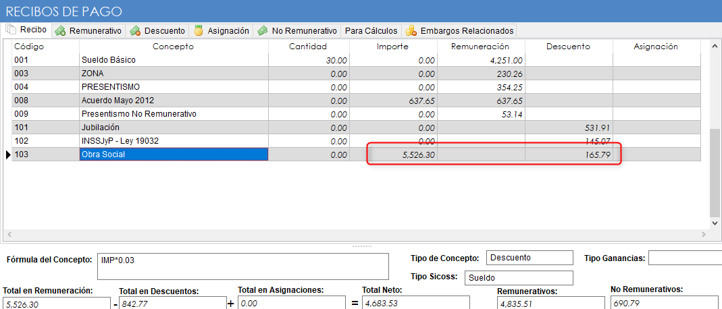Switch to the Para Cálculos tab
722x309 pixels.
tap(371, 31)
